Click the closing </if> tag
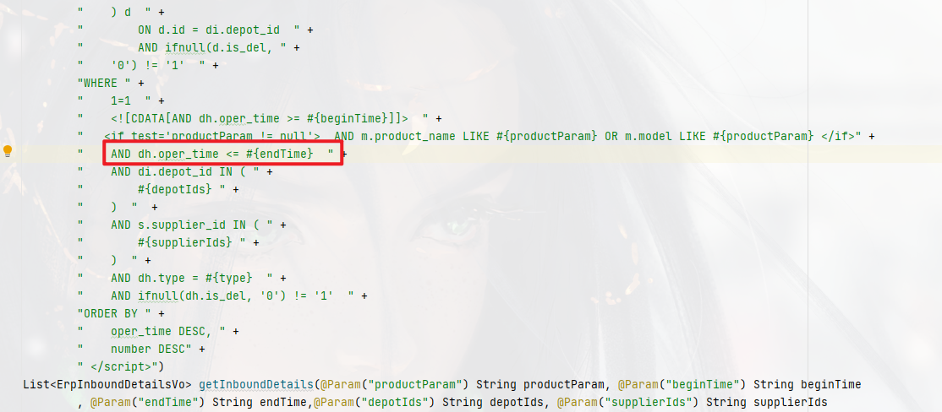The width and height of the screenshot is (942, 412). 837,136
